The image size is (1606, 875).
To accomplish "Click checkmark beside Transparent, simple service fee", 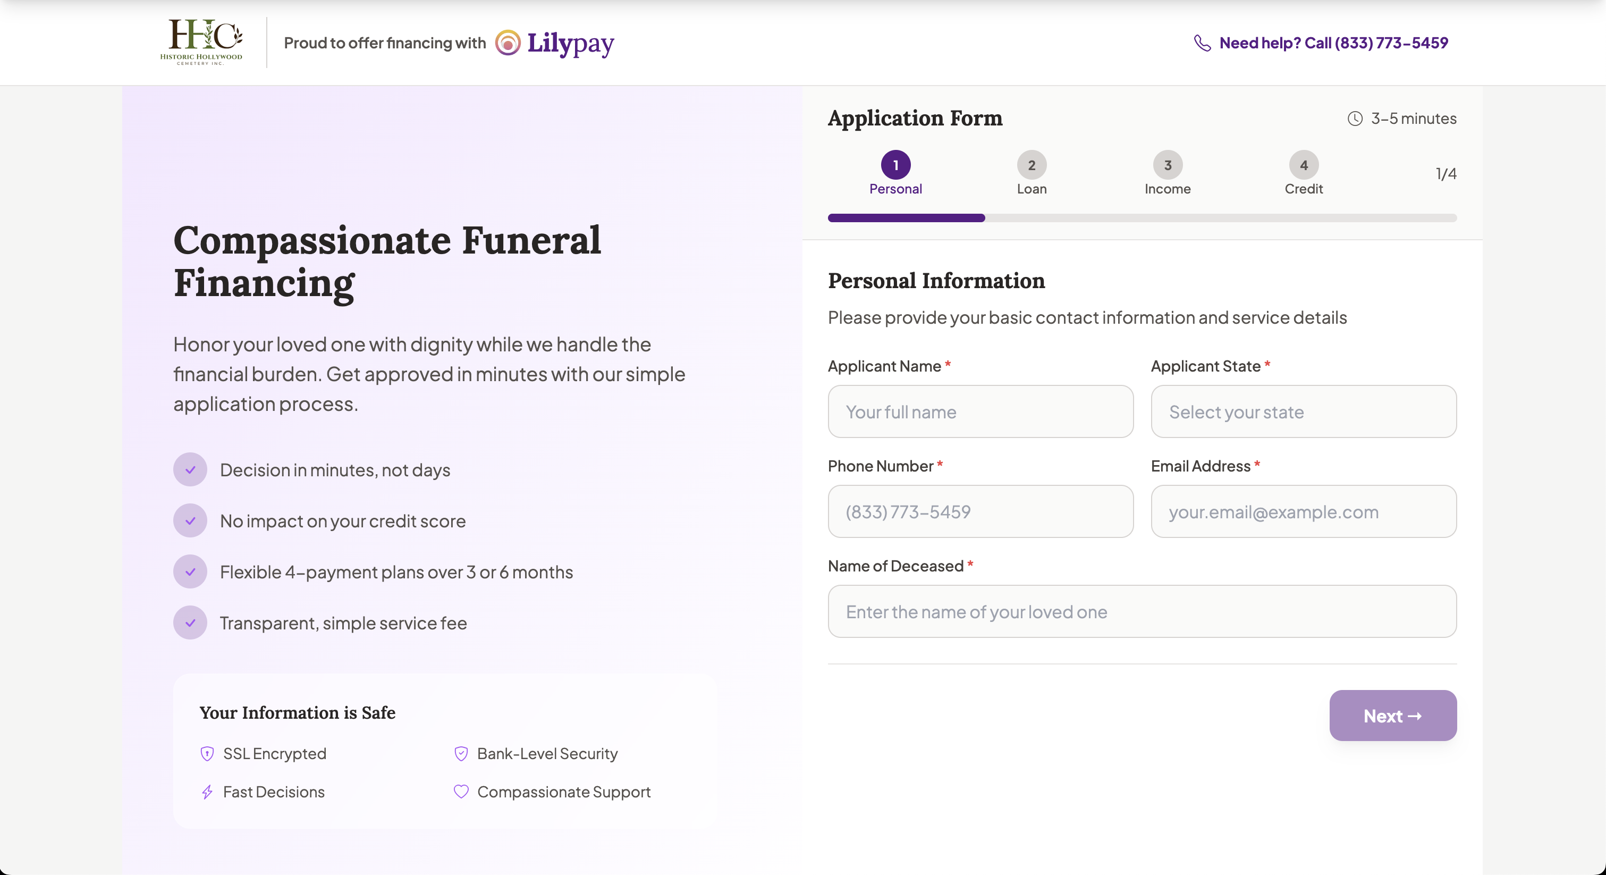I will 190,623.
